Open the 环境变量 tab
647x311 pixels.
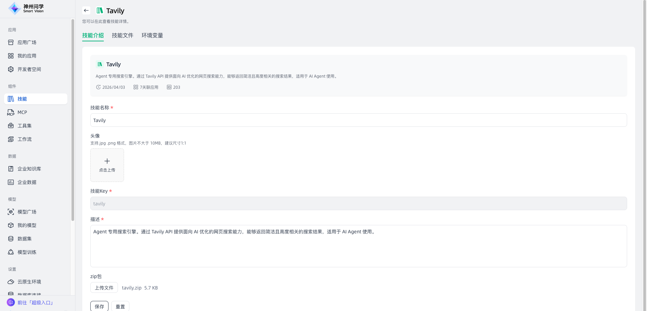[x=152, y=35]
